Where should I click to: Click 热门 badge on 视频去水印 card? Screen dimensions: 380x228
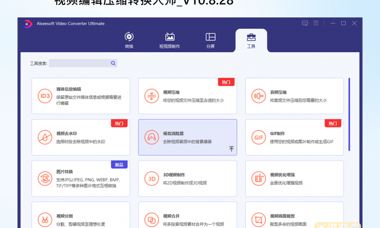(119, 124)
